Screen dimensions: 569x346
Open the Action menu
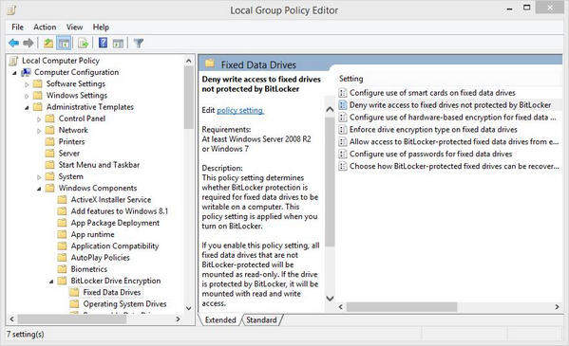pyautogui.click(x=45, y=27)
